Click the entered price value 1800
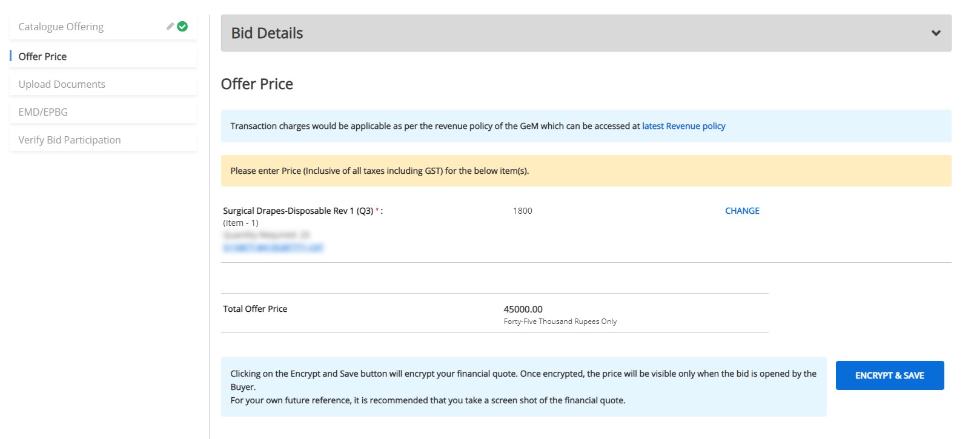This screenshot has height=439, width=974. 522,211
